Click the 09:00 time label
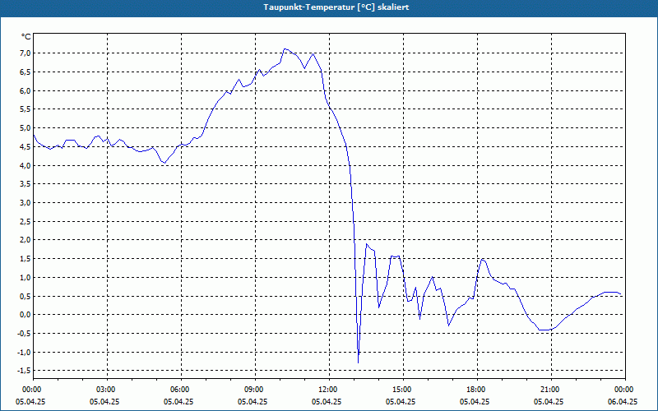 coord(255,390)
